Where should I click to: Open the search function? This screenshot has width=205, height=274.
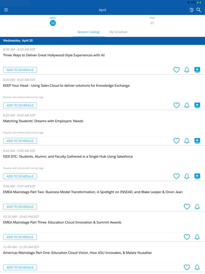click(199, 10)
